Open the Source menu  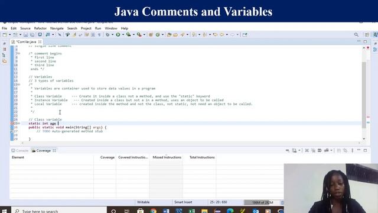(25, 28)
